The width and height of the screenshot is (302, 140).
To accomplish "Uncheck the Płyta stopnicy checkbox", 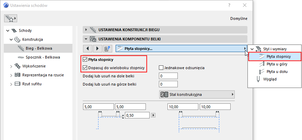I will [85, 60].
